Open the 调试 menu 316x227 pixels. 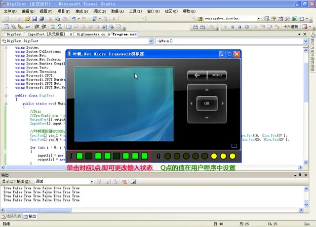(x=100, y=11)
